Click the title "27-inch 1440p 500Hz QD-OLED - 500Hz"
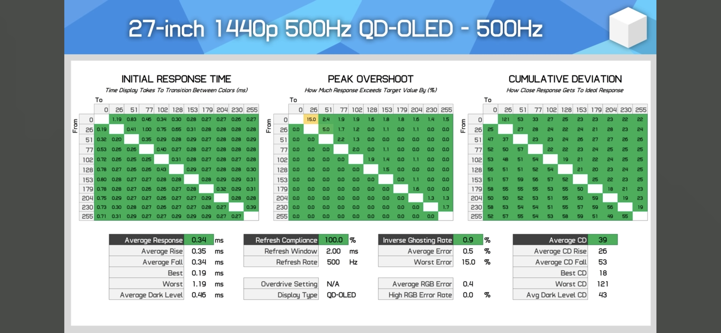The image size is (721, 333). (335, 29)
